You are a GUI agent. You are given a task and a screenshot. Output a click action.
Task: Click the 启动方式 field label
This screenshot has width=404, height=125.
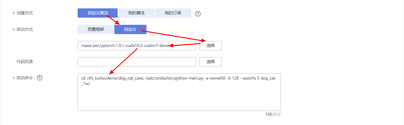[x=25, y=30]
